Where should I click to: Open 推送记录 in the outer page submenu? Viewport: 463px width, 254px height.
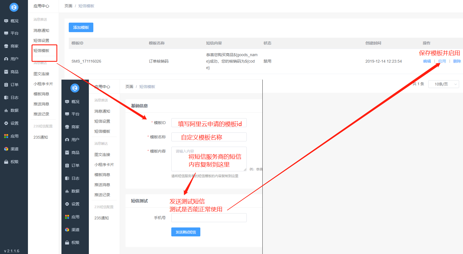pyautogui.click(x=41, y=114)
